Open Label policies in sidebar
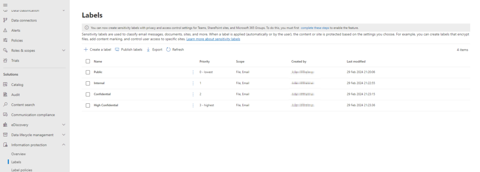 coord(22,170)
